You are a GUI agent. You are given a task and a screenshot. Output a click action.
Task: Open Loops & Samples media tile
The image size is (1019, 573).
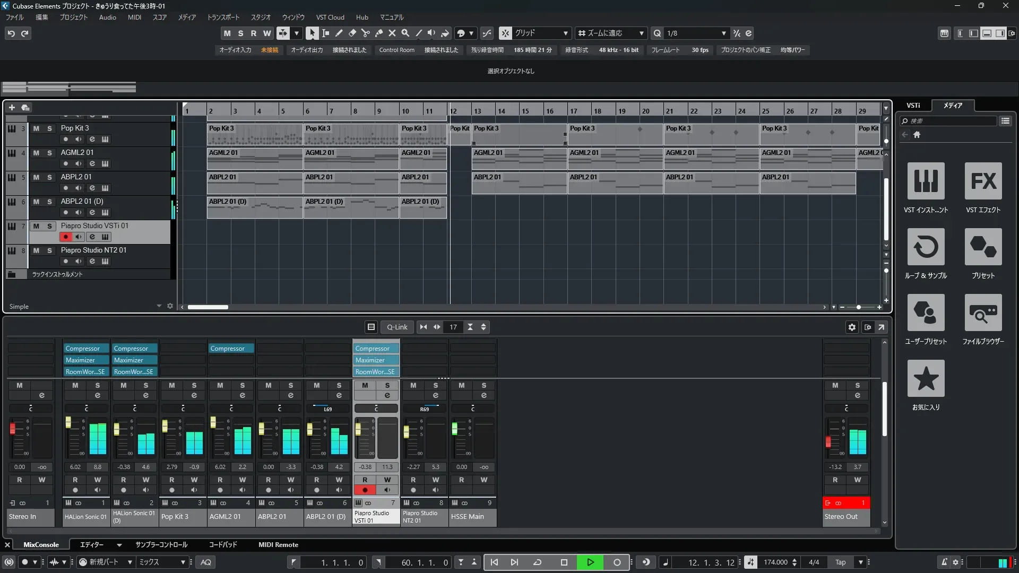(926, 247)
